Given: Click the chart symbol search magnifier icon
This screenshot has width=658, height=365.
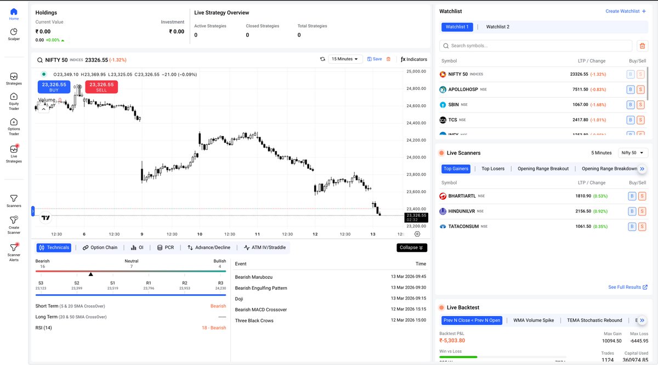Looking at the screenshot, I should [x=40, y=59].
